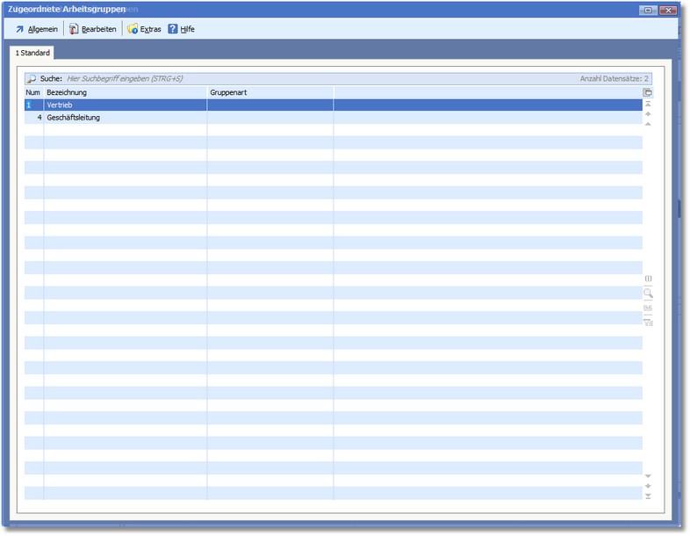Jump to first record with top arrow icon
The image size is (690, 536).
click(x=648, y=104)
